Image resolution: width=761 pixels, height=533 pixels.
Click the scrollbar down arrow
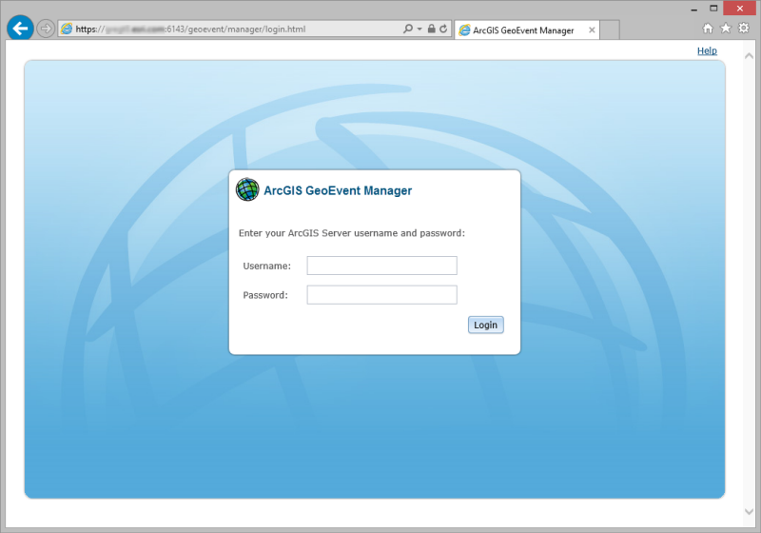(x=751, y=513)
